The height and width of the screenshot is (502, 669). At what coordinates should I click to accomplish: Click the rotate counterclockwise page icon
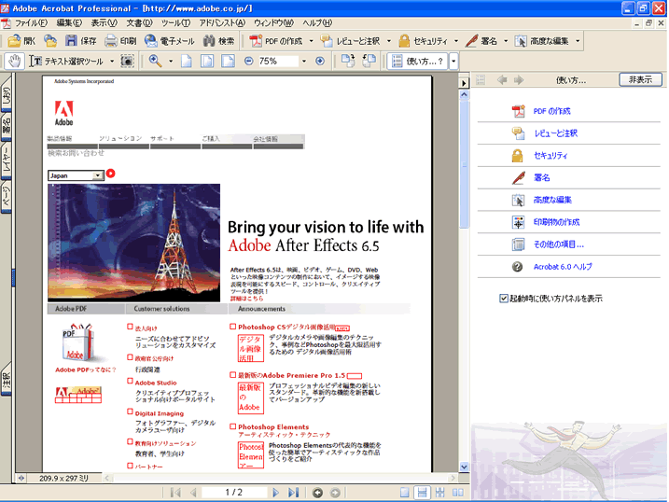pyautogui.click(x=369, y=61)
